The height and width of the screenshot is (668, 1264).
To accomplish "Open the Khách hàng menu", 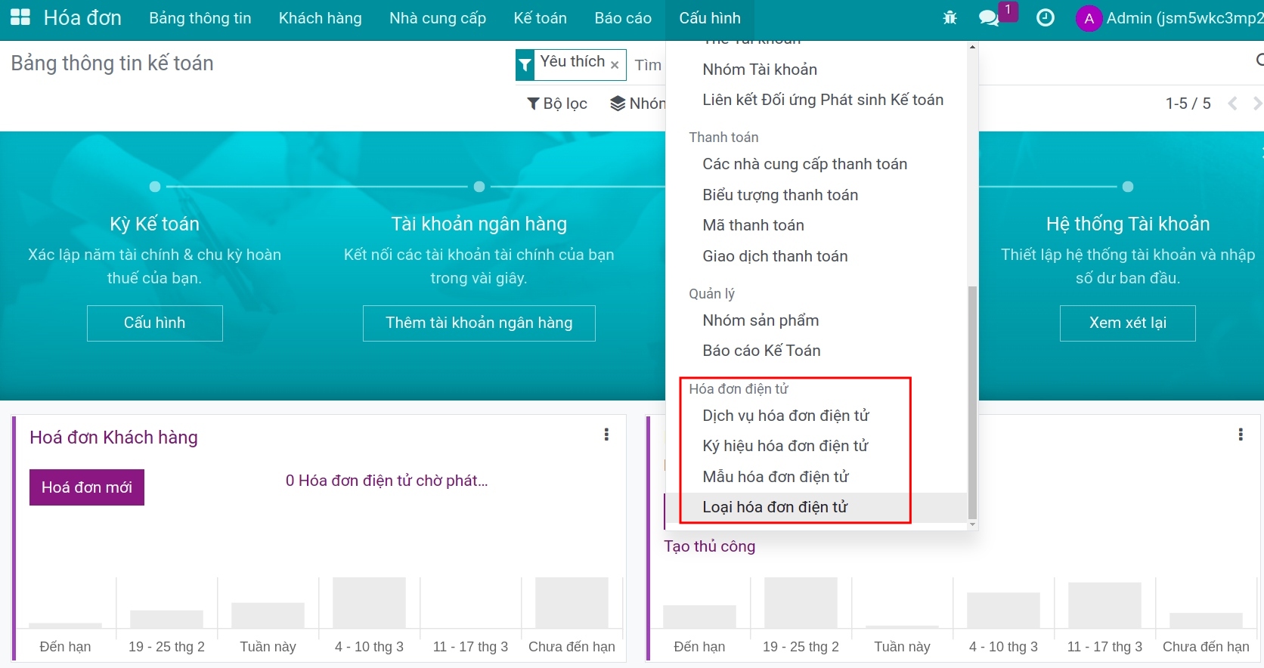I will (321, 18).
